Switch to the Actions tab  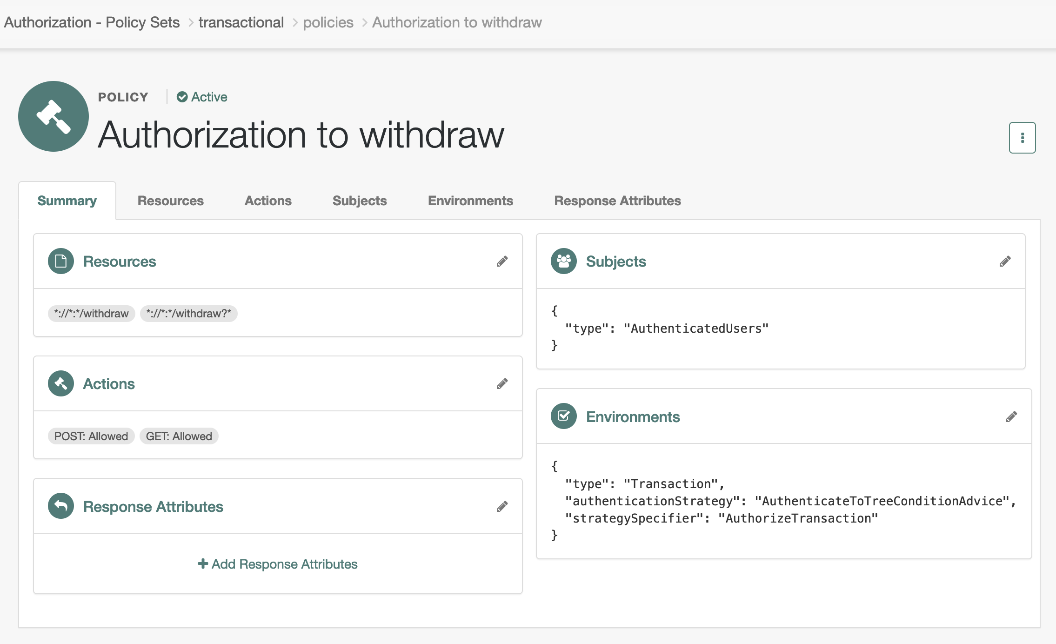click(268, 201)
